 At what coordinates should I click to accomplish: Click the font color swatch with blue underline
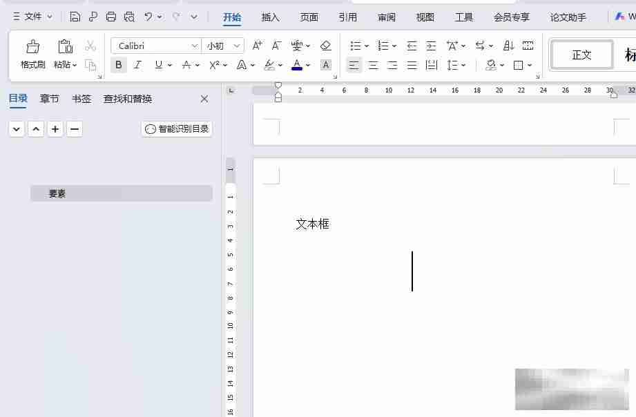297,65
